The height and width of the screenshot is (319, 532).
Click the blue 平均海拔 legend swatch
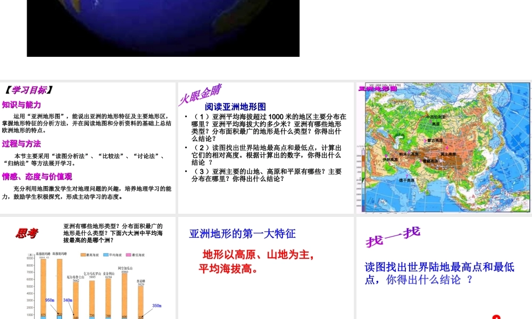click(106, 255)
